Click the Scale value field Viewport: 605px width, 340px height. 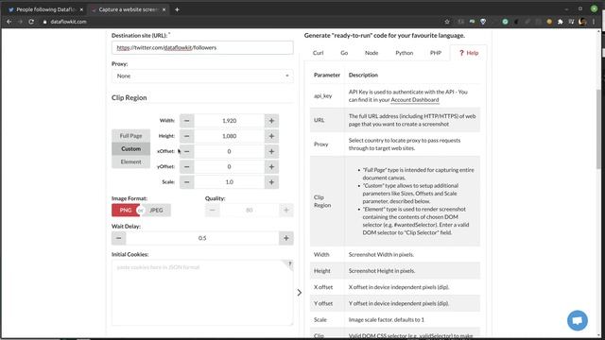(229, 182)
